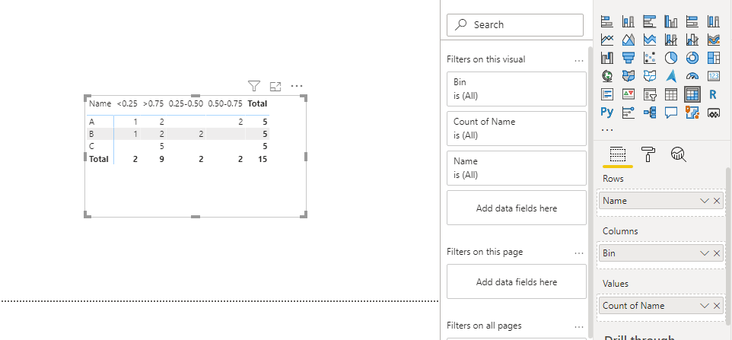Select the Scatter chart visual
Image resolution: width=732 pixels, height=340 pixels.
pos(649,57)
